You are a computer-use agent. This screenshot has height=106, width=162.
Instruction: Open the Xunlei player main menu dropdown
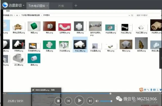click(24, 5)
